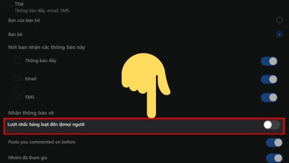
Task: Click the yellow pointing hand graphic
Action: pyautogui.click(x=146, y=85)
